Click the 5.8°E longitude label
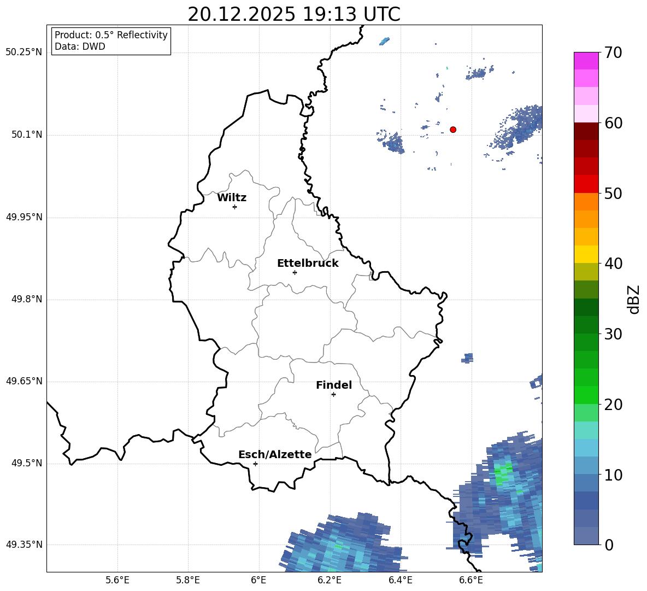The width and height of the screenshot is (647, 591). pyautogui.click(x=188, y=580)
